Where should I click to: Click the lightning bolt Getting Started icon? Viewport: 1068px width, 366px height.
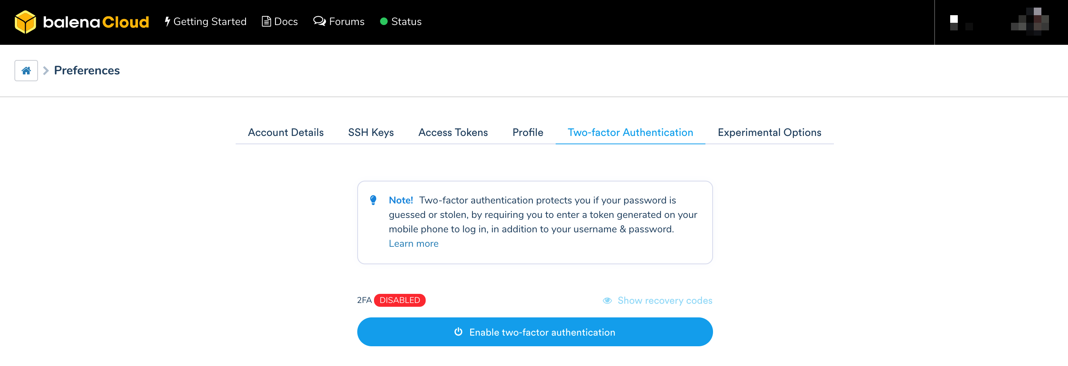click(x=168, y=21)
